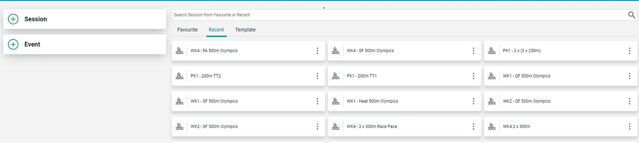This screenshot has height=143, width=639.
Task: Click swimmer icon on WK2 - SF 500m Olympics
Action: tap(180, 127)
